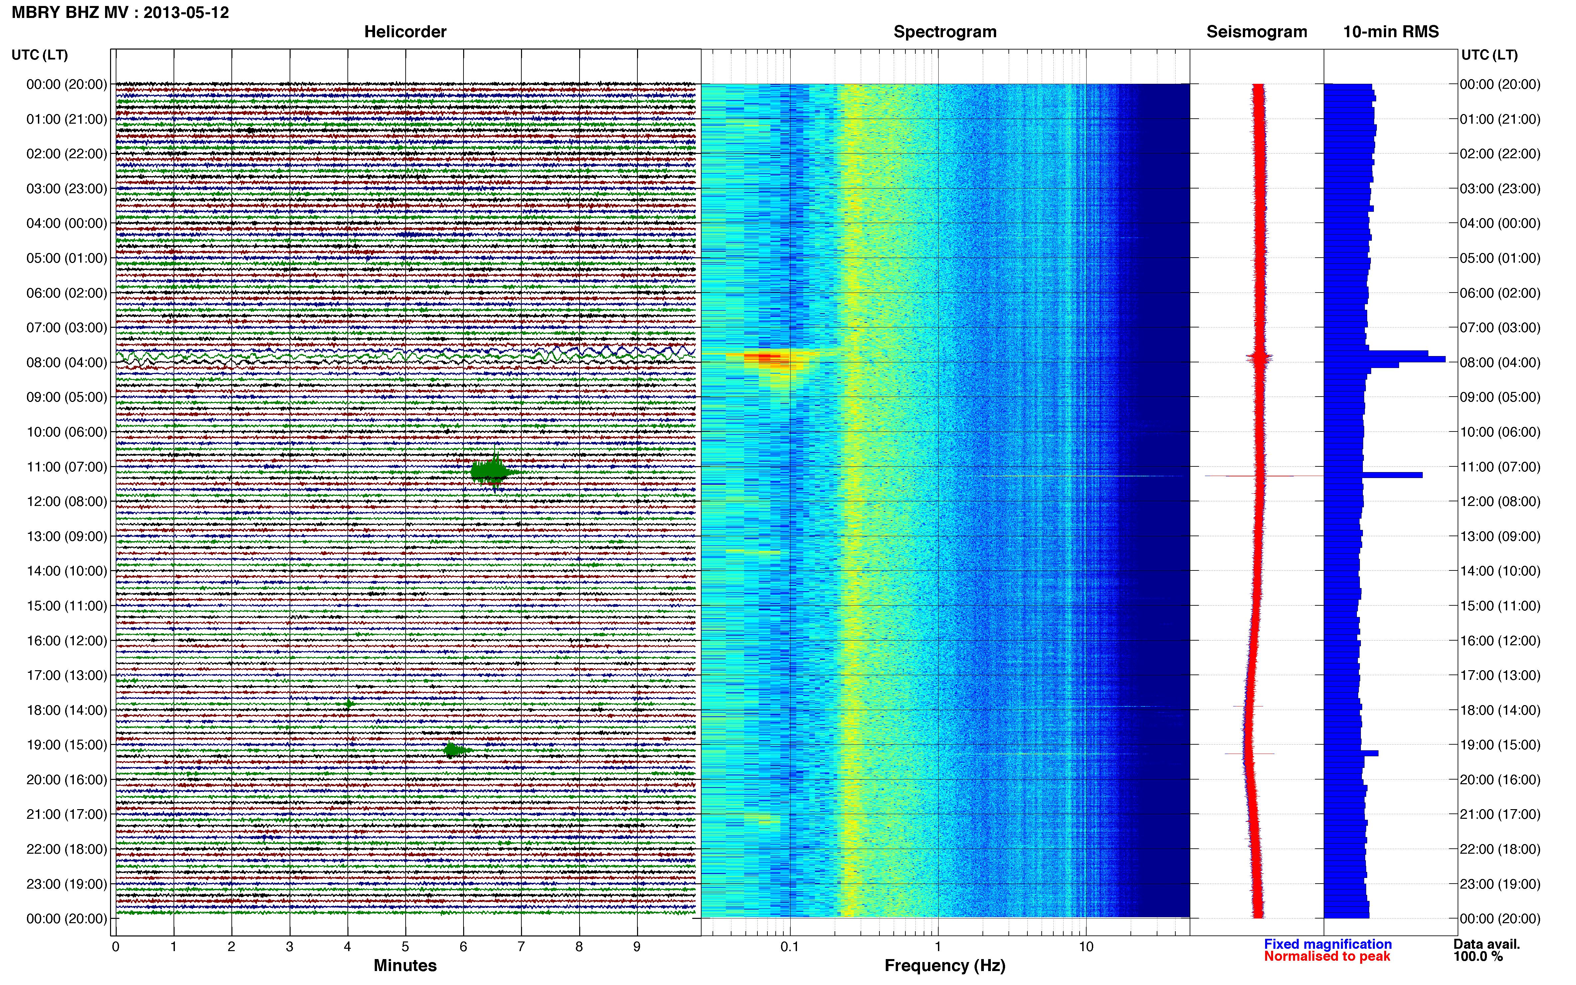The image size is (1576, 985).
Task: Click the '10' frequency tick label
Action: 1086,946
